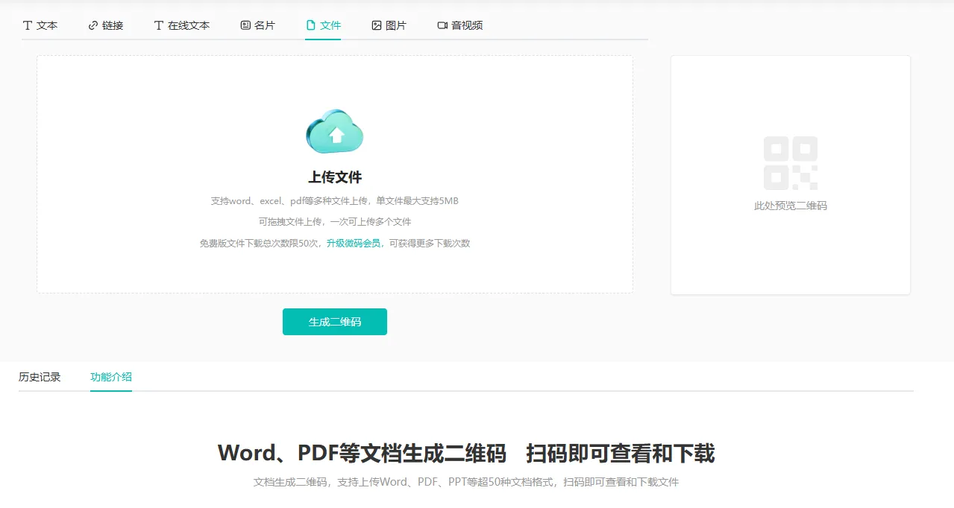Select the 名片 tab
This screenshot has height=508, width=954.
(x=258, y=25)
